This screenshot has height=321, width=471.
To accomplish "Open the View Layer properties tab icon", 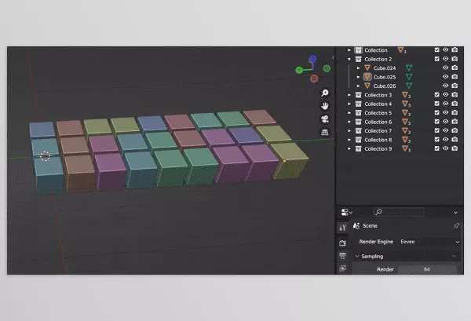I will [342, 268].
